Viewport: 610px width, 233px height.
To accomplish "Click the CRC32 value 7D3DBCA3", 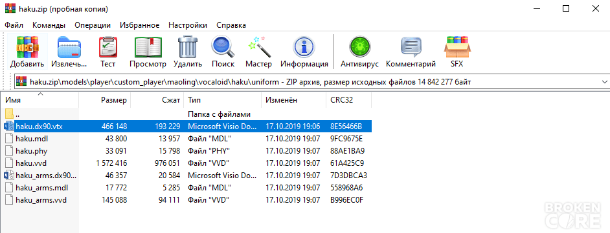I will (348, 176).
